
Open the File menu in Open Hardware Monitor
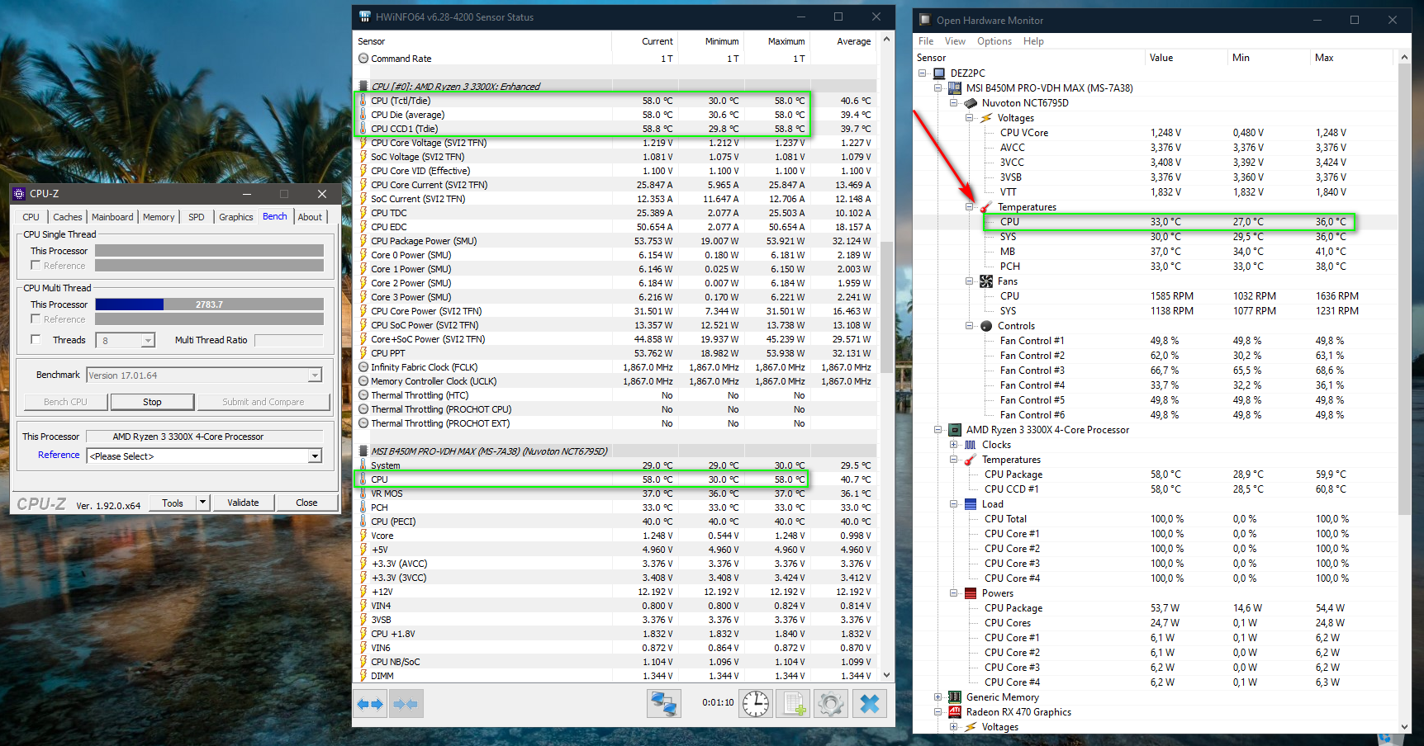[x=926, y=41]
